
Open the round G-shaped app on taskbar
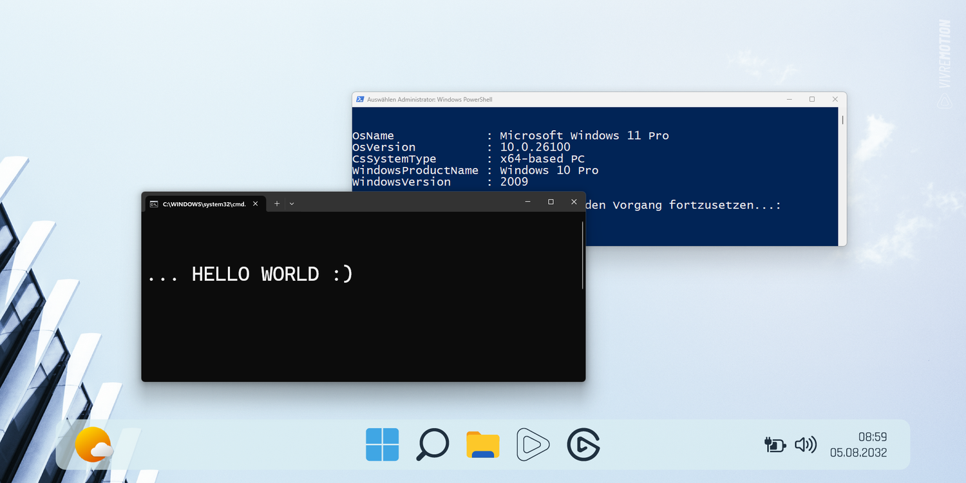coord(583,444)
